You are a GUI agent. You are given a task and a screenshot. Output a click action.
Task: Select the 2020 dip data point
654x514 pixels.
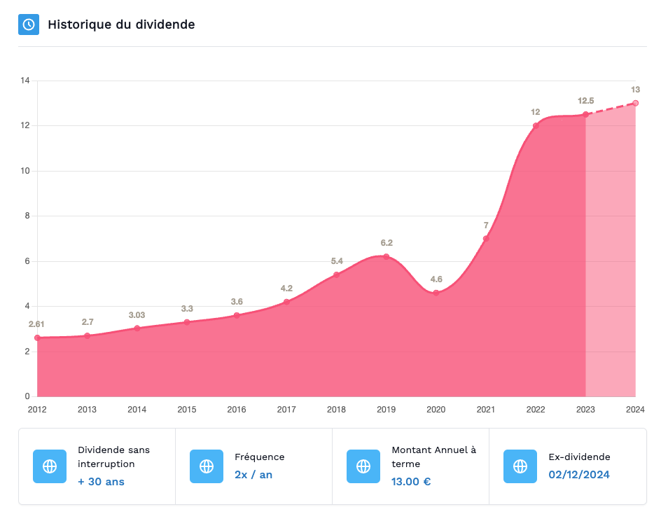[436, 293]
